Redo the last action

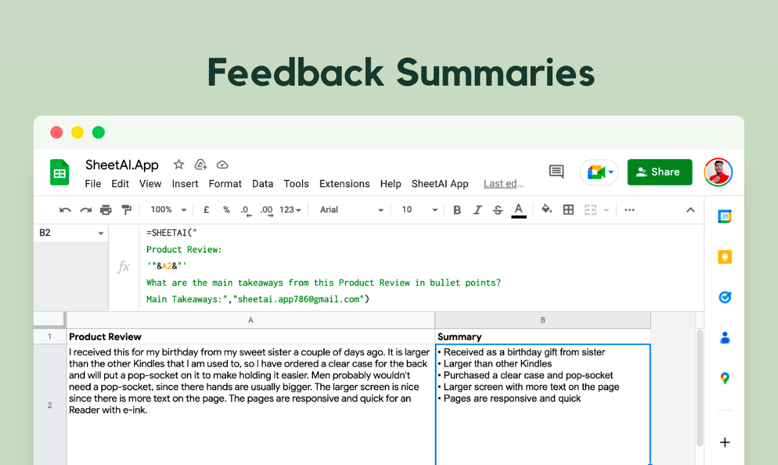(x=86, y=210)
